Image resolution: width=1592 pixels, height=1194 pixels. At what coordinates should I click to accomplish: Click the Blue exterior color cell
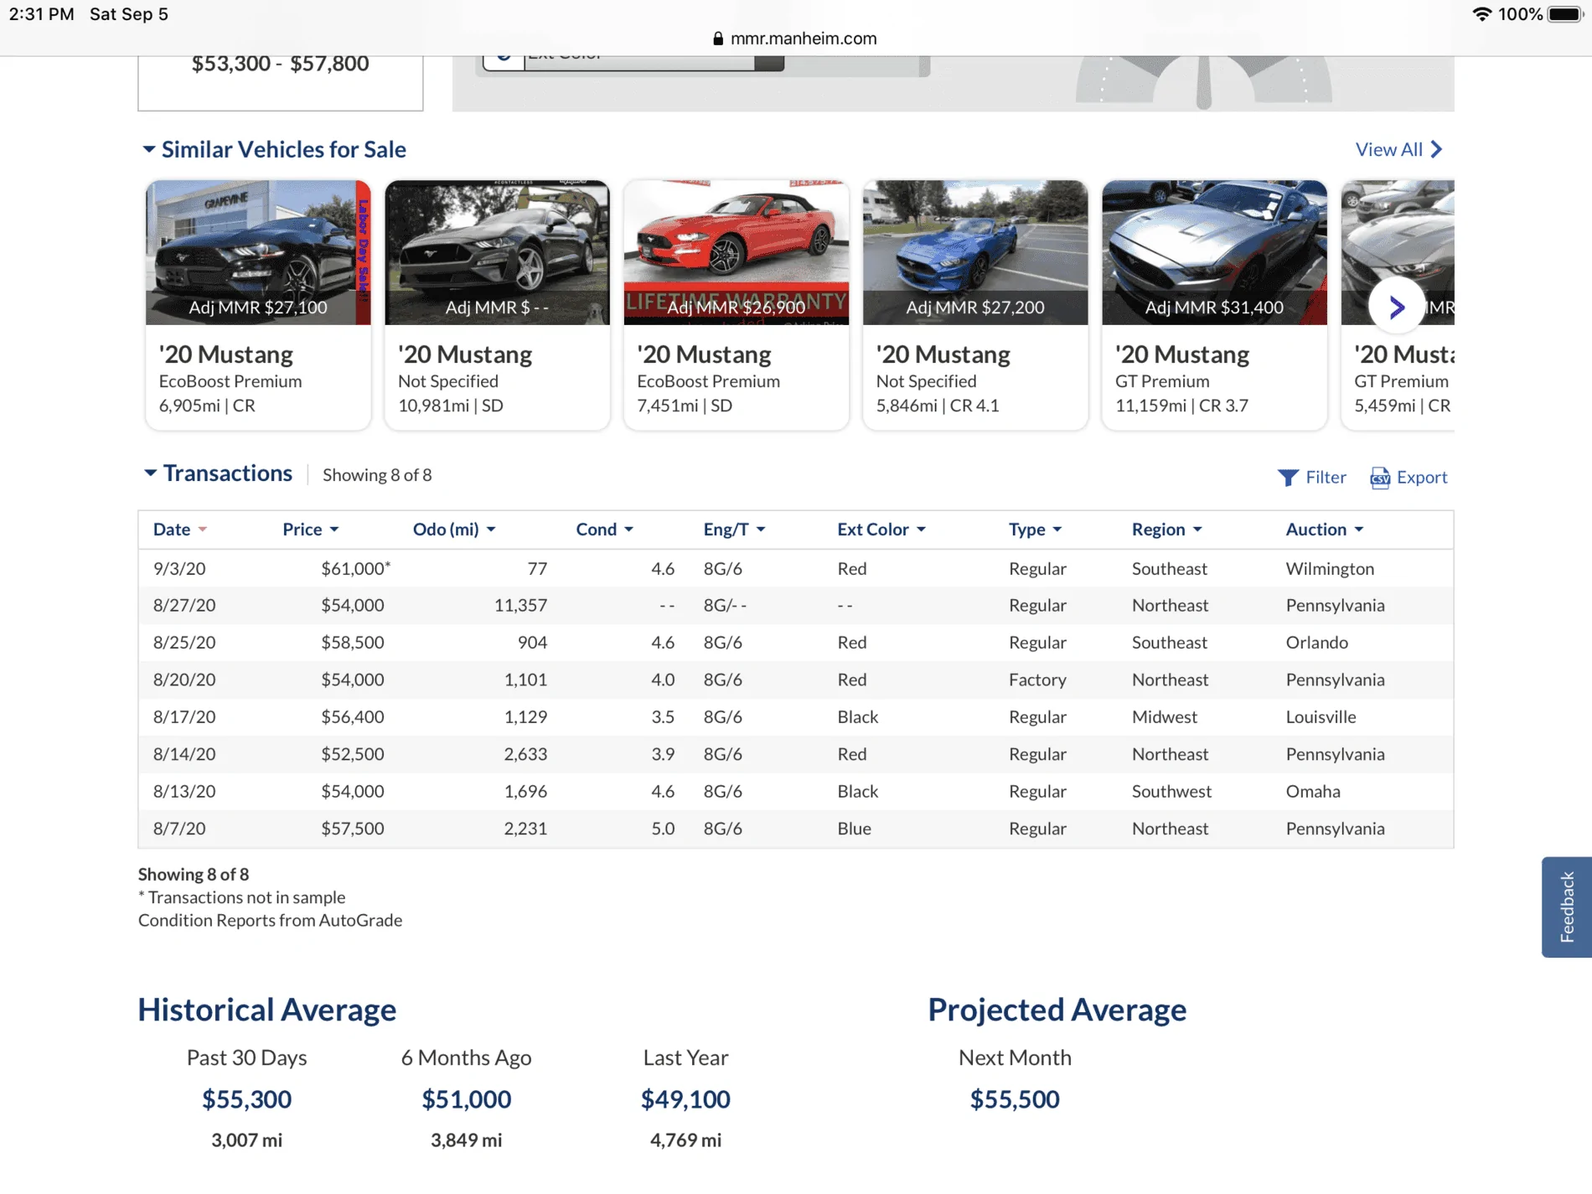click(x=855, y=829)
